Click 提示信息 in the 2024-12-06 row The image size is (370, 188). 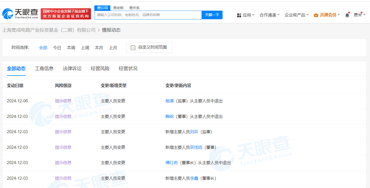pyautogui.click(x=63, y=101)
